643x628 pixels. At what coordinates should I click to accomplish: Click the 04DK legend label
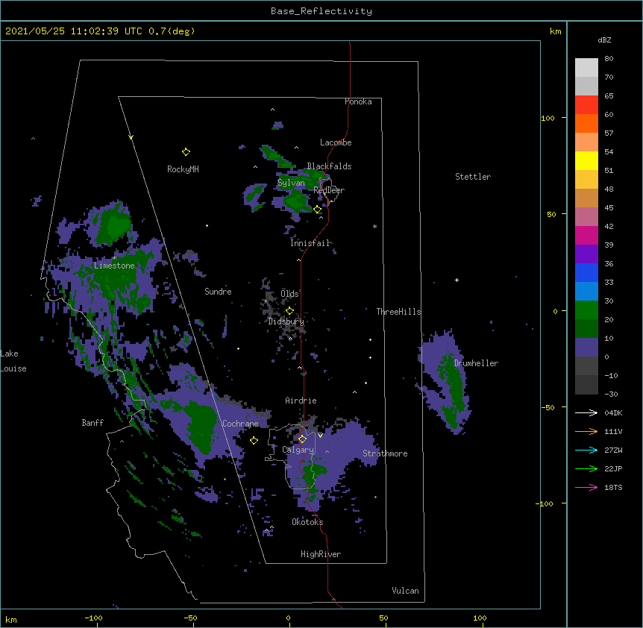[613, 412]
